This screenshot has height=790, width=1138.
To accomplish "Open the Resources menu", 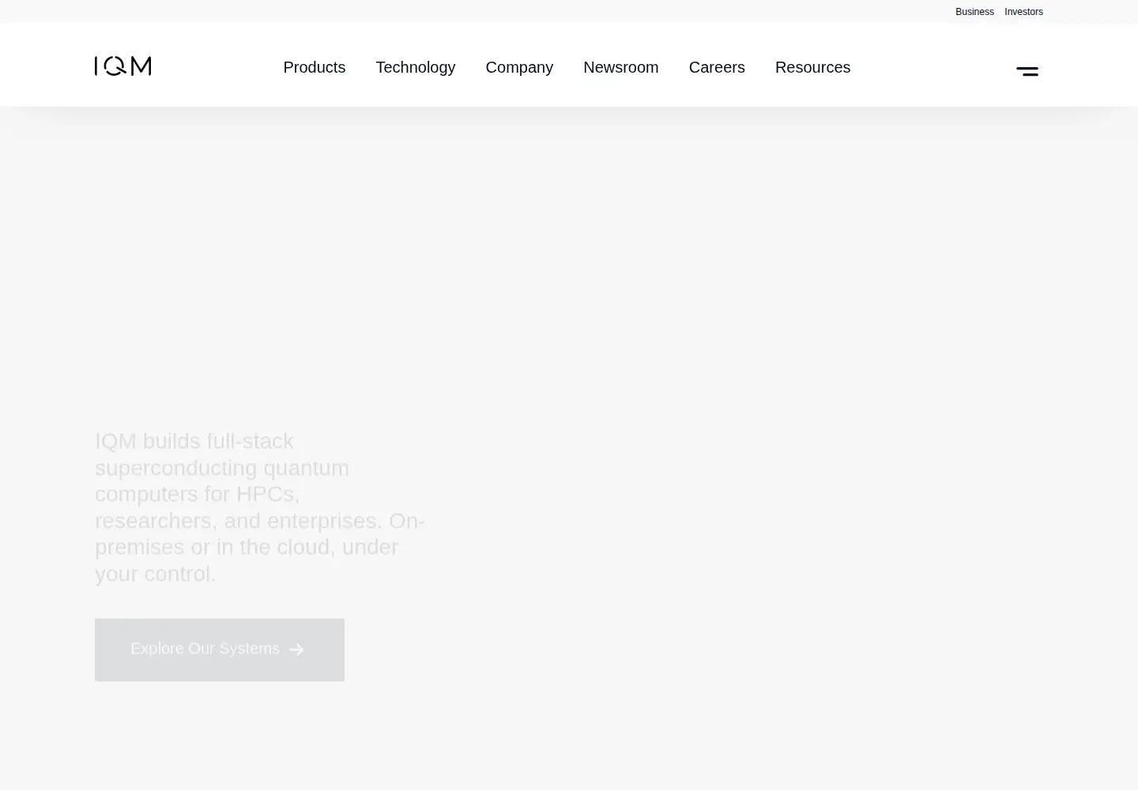I will coord(812,67).
